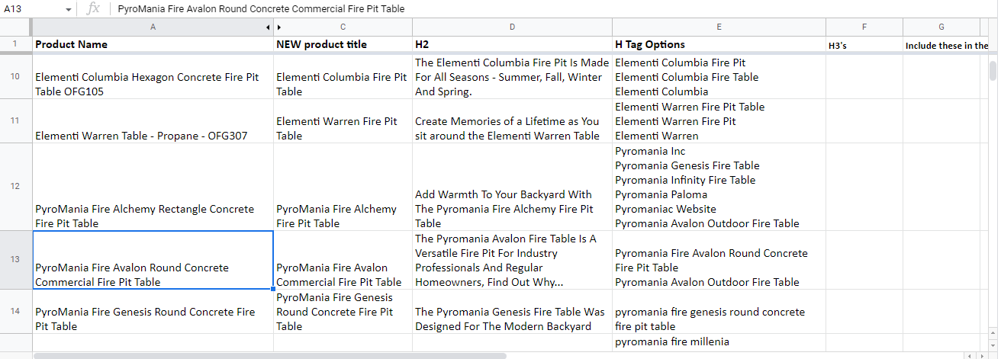Select column D header
This screenshot has height=359, width=1001.
512,27
